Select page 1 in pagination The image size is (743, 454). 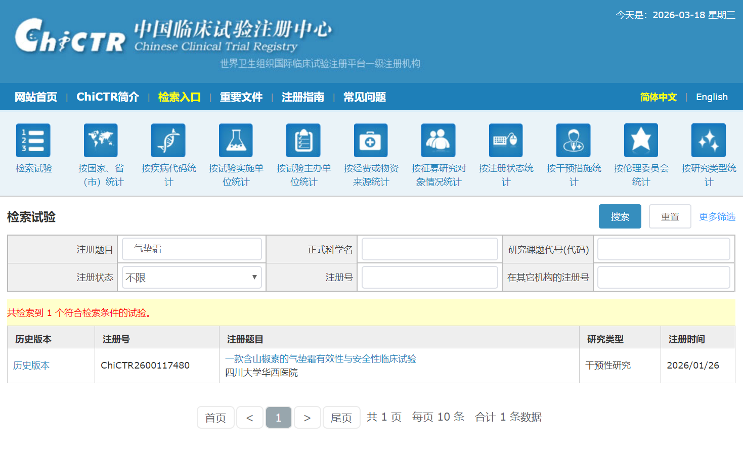tap(279, 418)
